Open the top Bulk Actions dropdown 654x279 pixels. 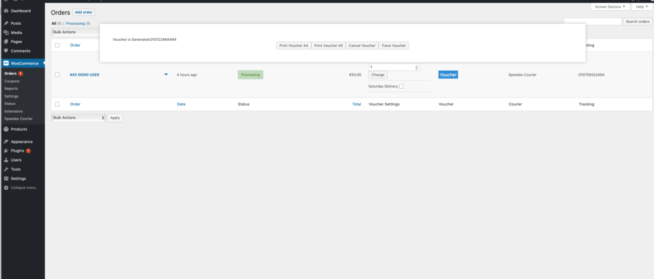click(75, 32)
